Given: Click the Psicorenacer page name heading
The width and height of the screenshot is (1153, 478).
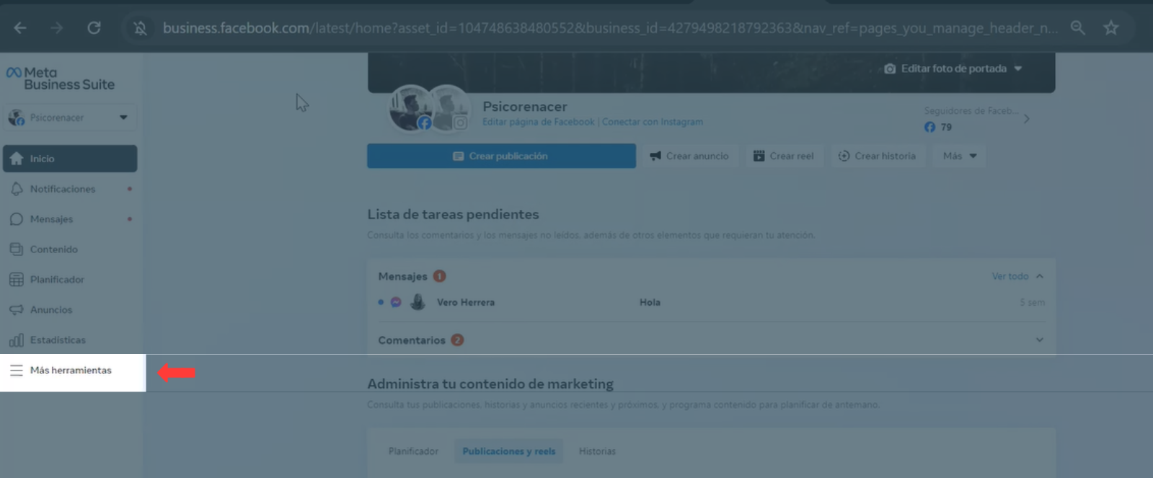Looking at the screenshot, I should 525,107.
